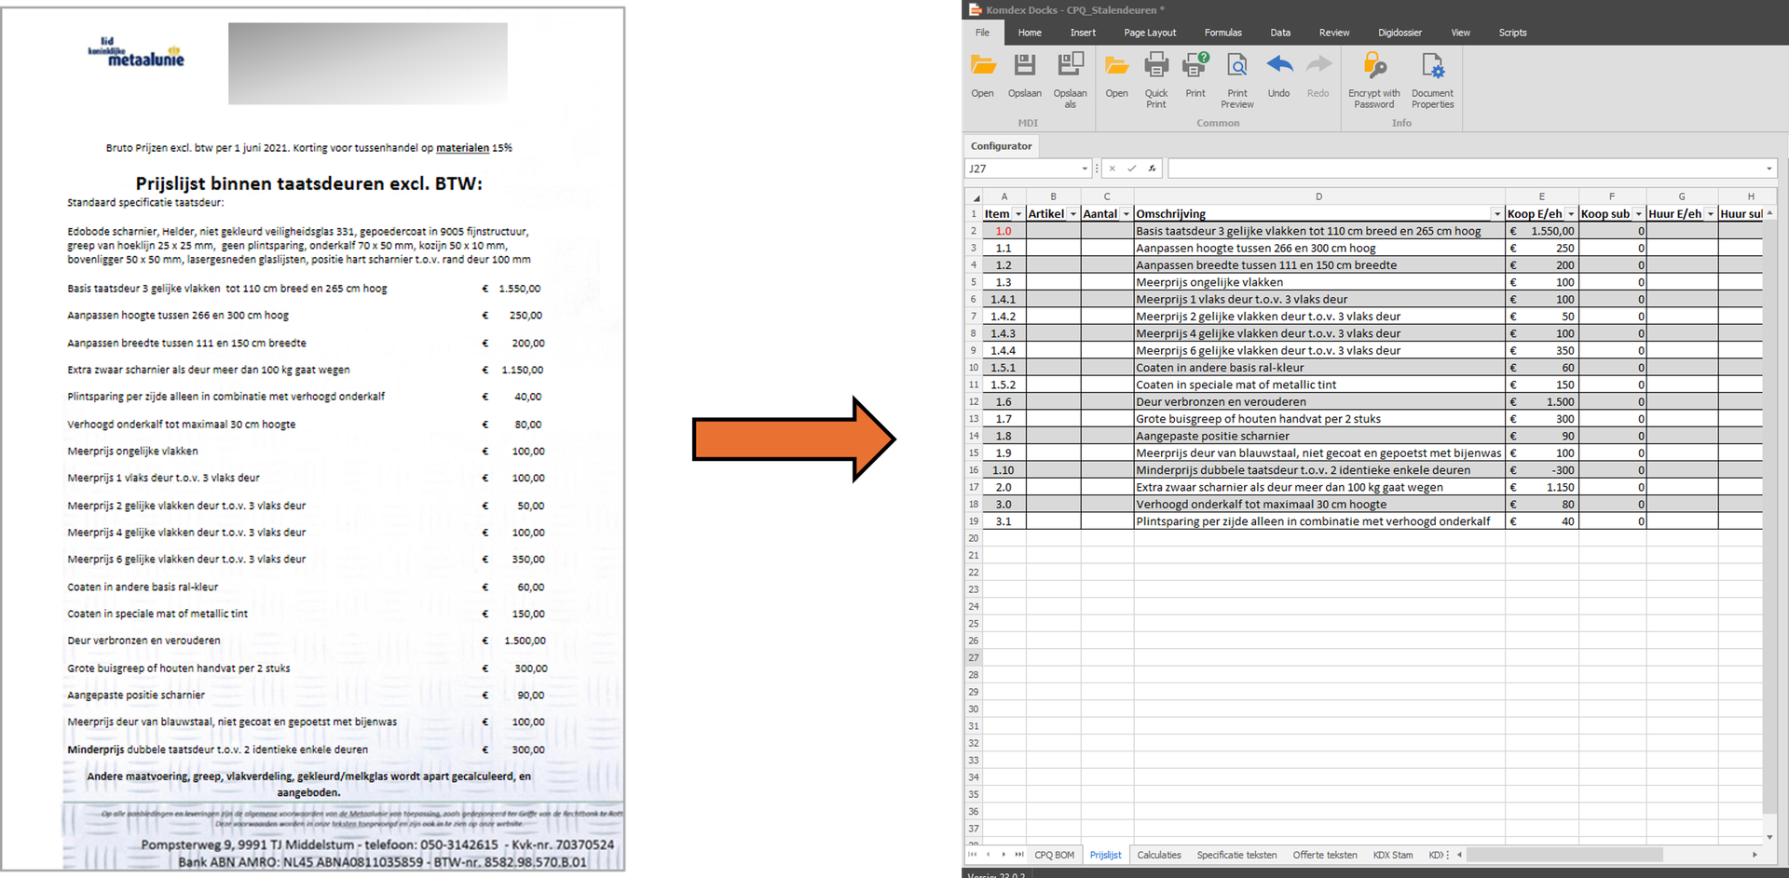Click the Opslaan als icon
The width and height of the screenshot is (1789, 878).
(x=1070, y=66)
